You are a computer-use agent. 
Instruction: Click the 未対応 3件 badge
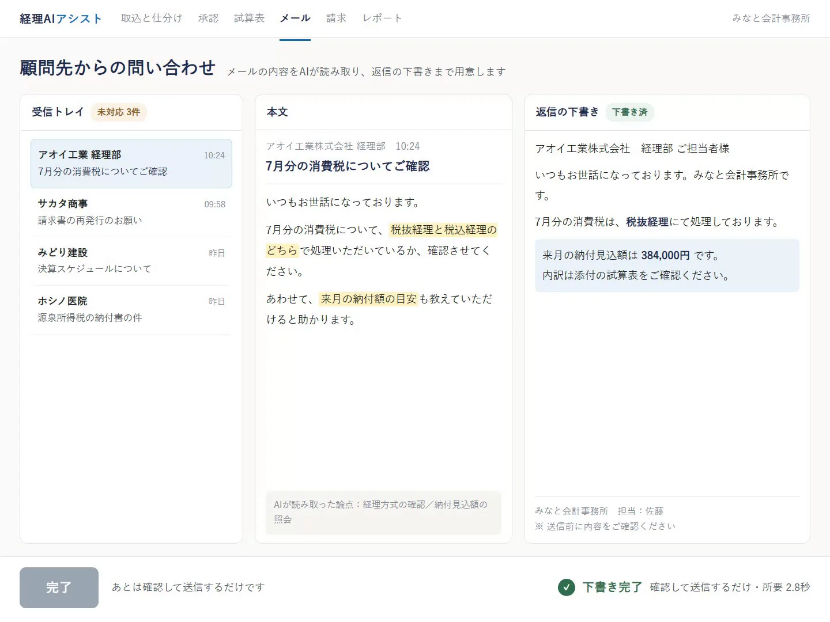coord(119,112)
